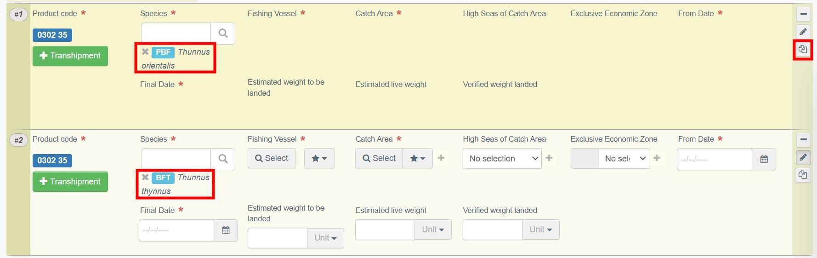Click the pencil edit icon for row #2

point(803,158)
